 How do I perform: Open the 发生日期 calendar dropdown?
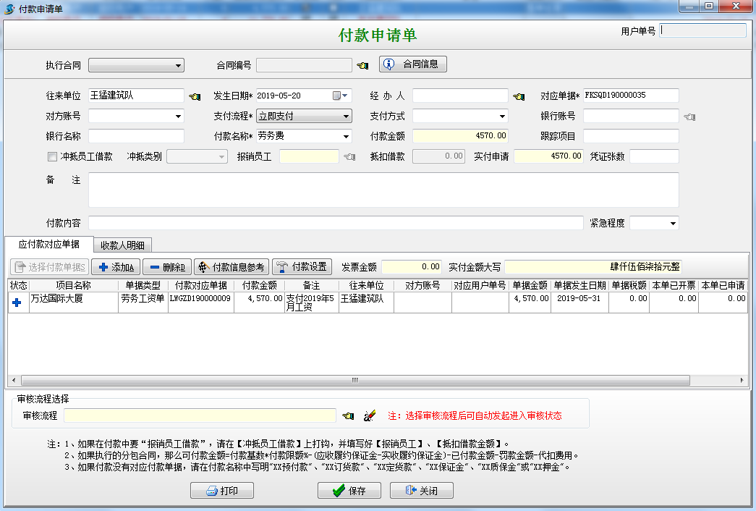(340, 95)
